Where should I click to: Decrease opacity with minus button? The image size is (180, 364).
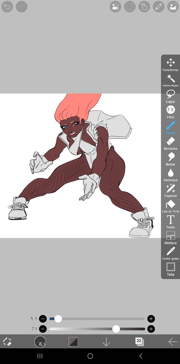(43, 329)
